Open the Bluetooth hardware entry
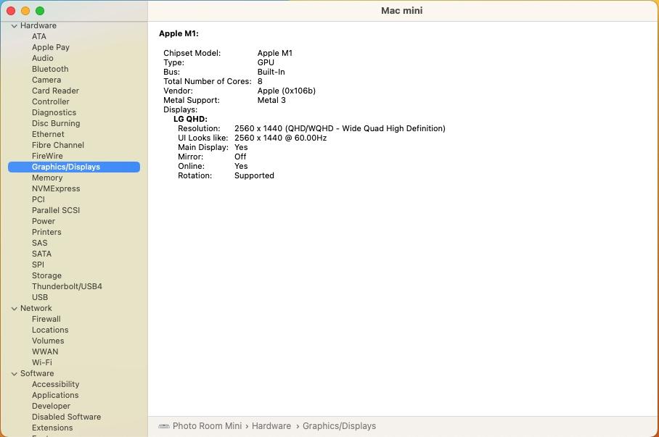 point(50,69)
